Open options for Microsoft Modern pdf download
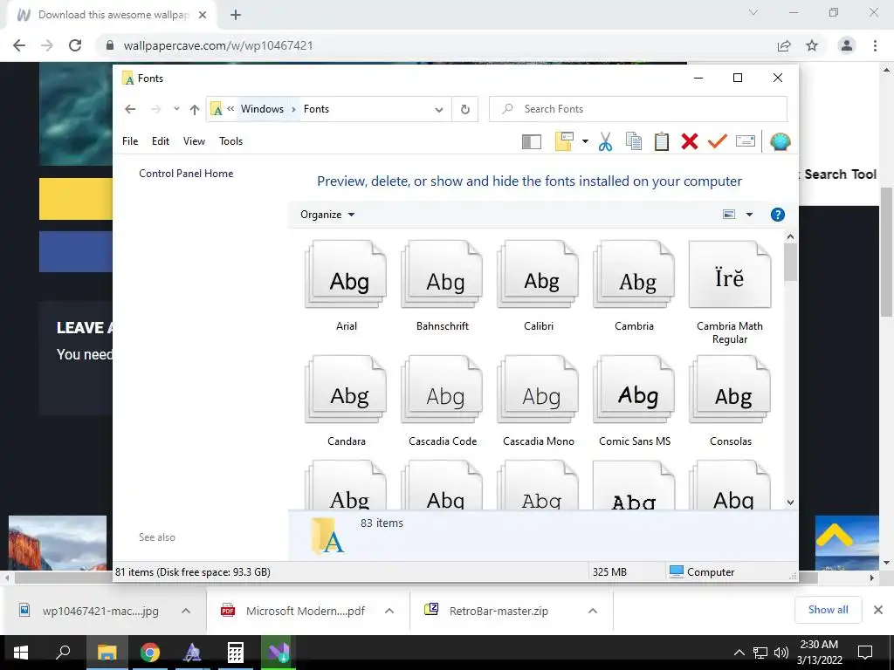This screenshot has width=894, height=670. click(389, 611)
